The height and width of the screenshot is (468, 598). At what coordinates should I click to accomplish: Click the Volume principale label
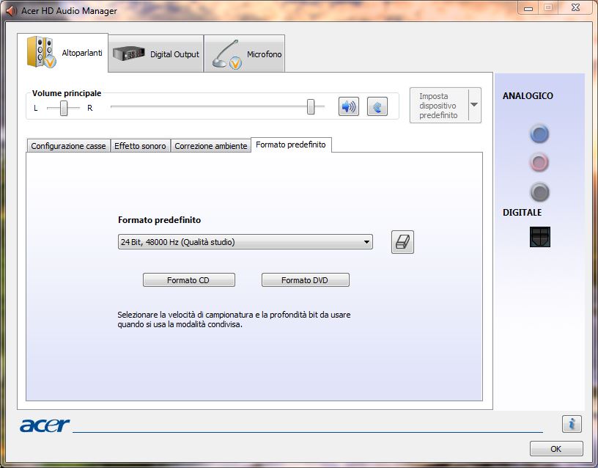67,93
